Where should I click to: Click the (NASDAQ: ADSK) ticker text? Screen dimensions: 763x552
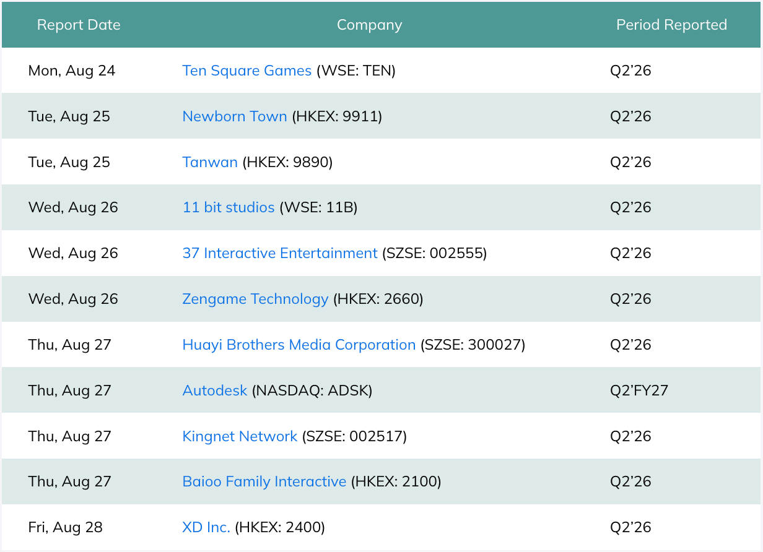pos(312,390)
